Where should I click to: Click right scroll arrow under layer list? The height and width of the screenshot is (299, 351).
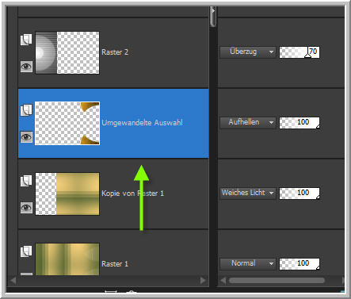coord(203,281)
